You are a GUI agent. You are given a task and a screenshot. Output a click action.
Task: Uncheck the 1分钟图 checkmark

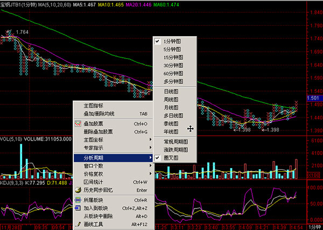(157, 41)
